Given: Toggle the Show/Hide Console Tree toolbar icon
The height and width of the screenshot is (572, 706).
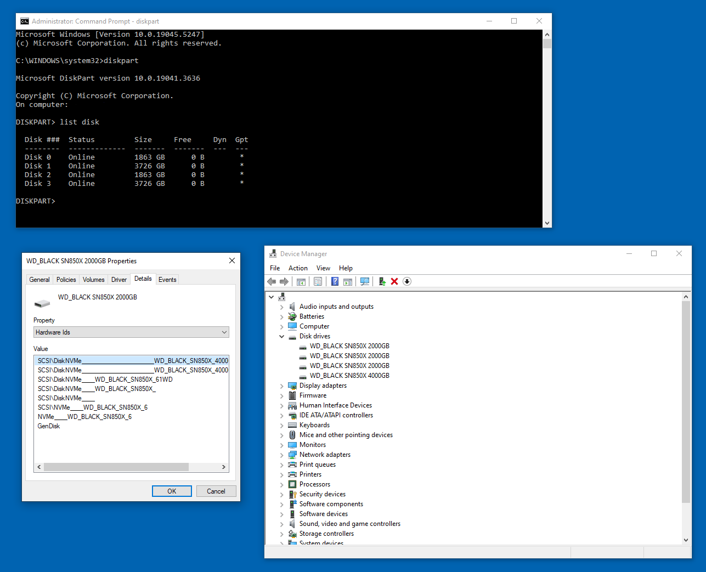Looking at the screenshot, I should pos(301,281).
